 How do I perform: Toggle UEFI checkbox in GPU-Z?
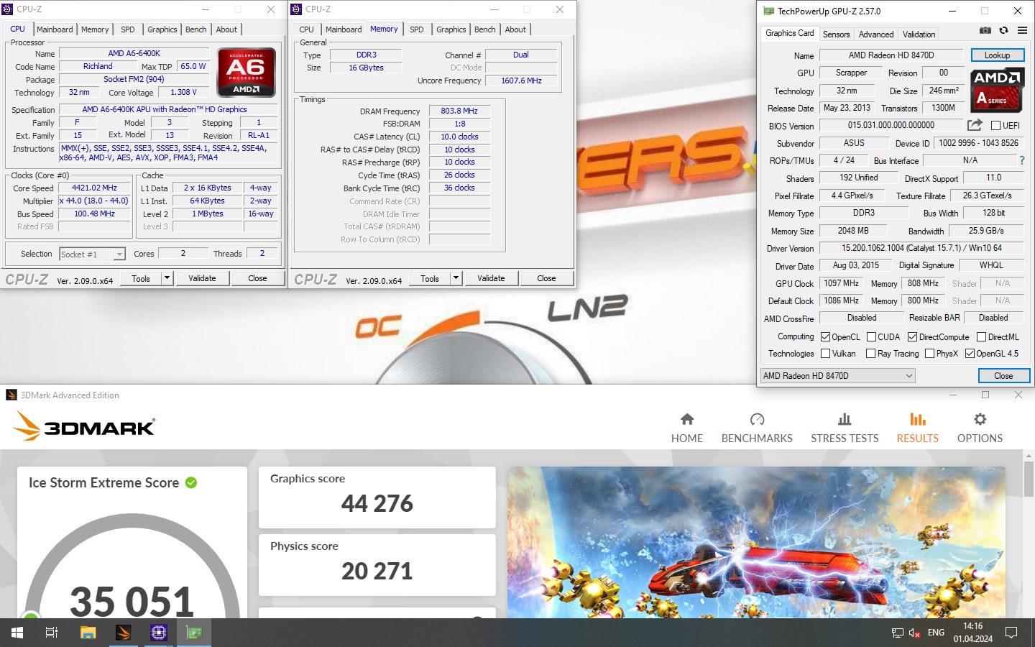coord(995,125)
